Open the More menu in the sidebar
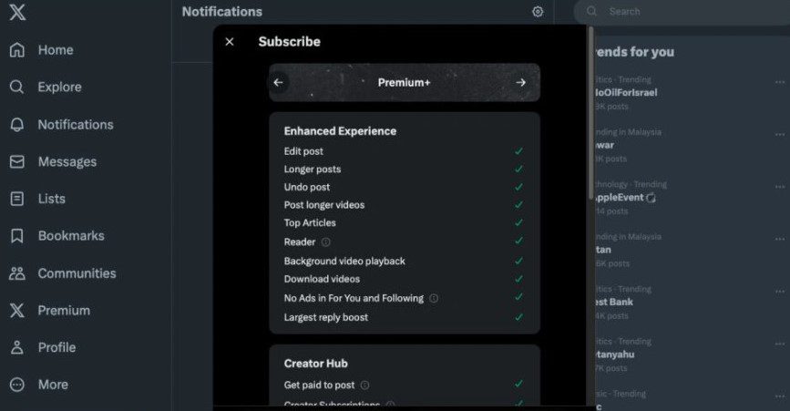This screenshot has width=790, height=411. click(39, 385)
